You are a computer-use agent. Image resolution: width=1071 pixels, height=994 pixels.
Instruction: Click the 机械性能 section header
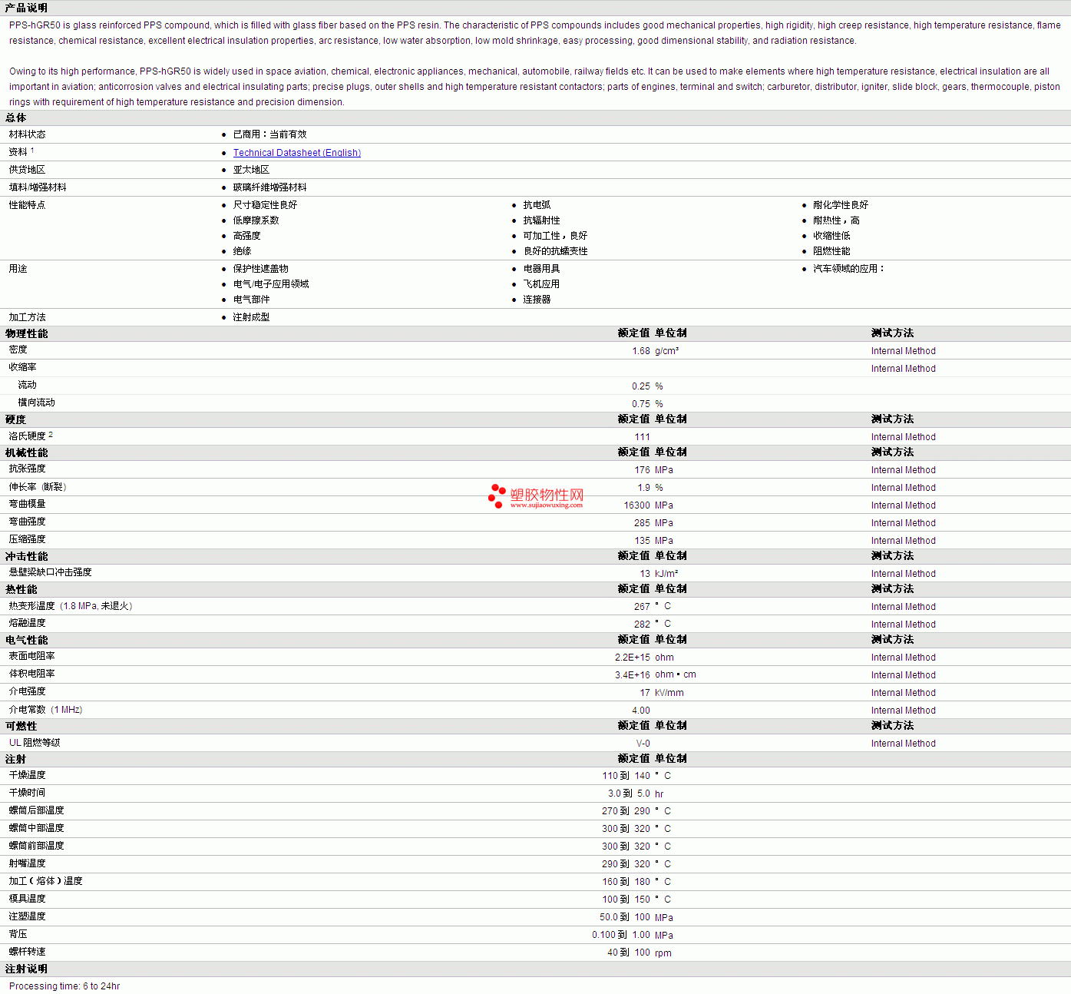26,453
